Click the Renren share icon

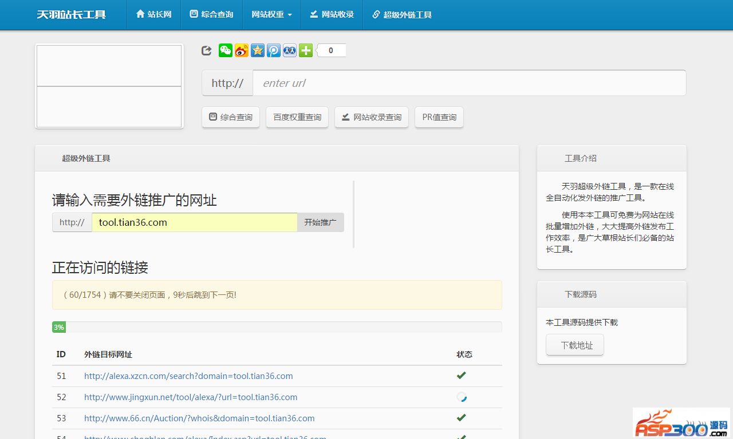(x=290, y=50)
